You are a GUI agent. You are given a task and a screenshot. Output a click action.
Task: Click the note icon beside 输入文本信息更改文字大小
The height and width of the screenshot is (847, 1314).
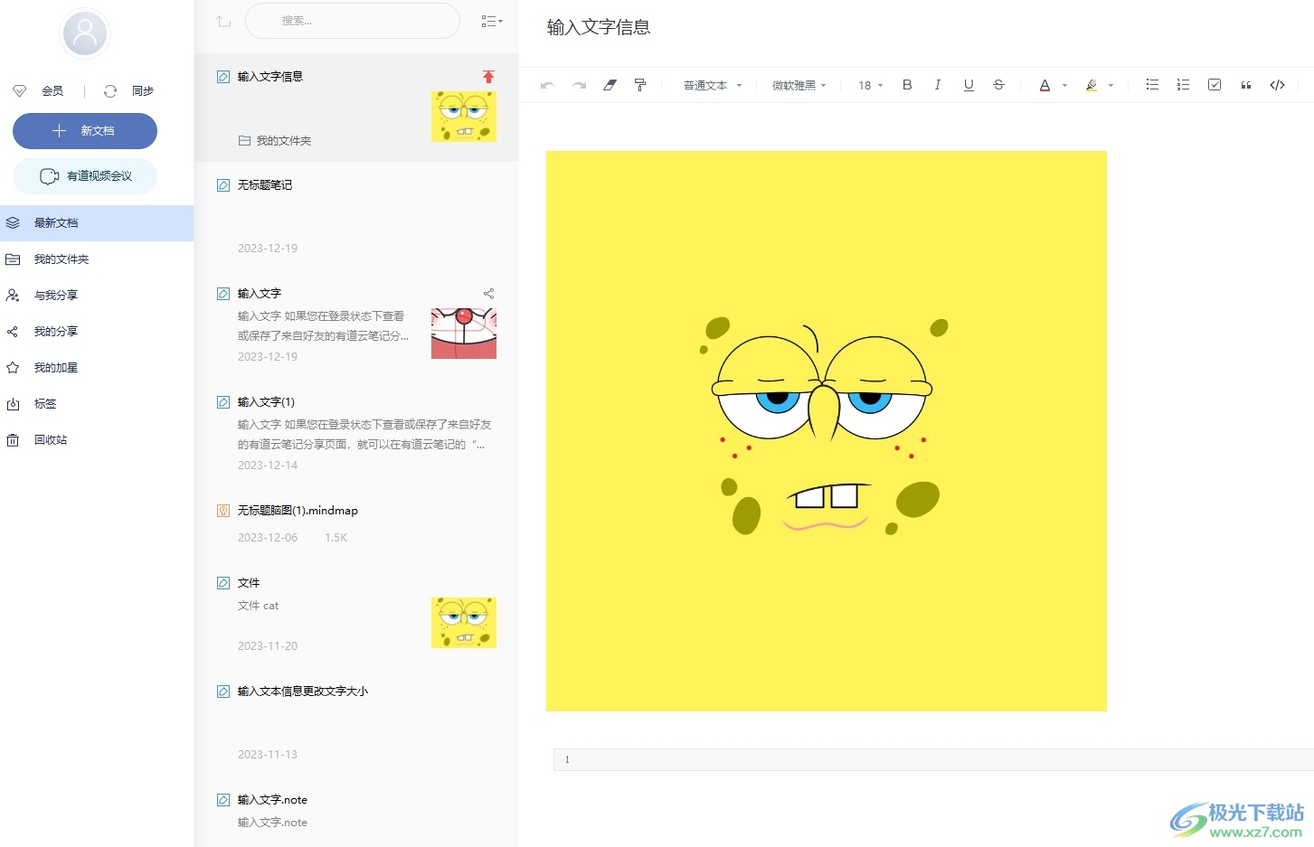pos(223,692)
